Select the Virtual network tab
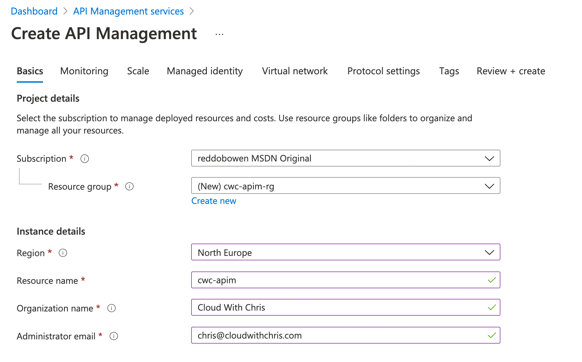 pyautogui.click(x=295, y=71)
